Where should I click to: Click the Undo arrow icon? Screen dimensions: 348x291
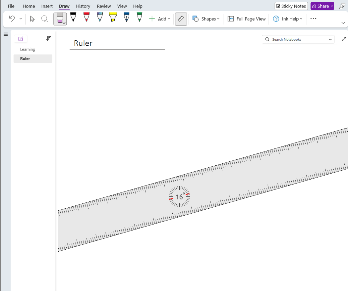tap(12, 19)
